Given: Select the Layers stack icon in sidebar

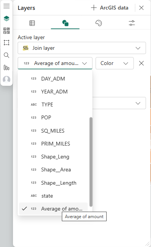Looking at the screenshot, I should (6, 19).
